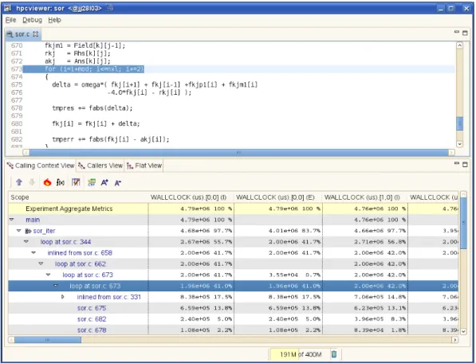Screen dimensions: 476x363
Task: Select the sor.c: 678 row
Action: (233, 330)
